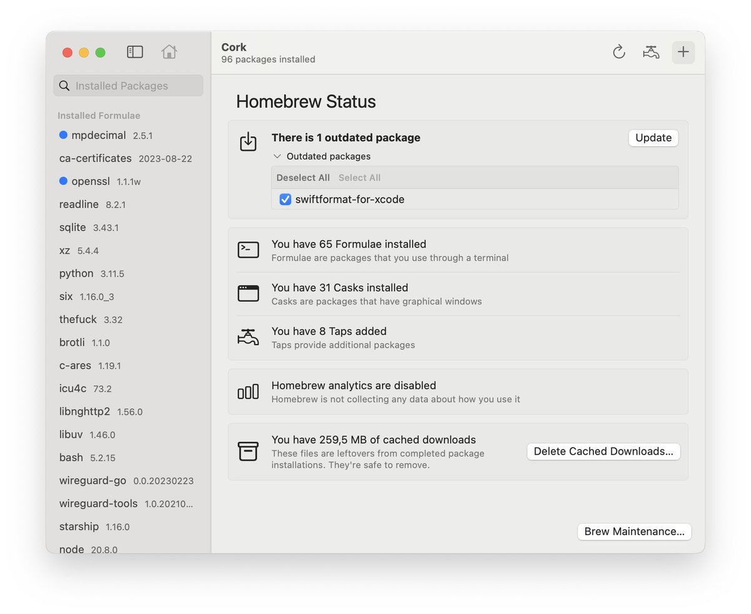Click 'You have 31 Casks installed' text
Image resolution: width=751 pixels, height=614 pixels.
tap(340, 288)
